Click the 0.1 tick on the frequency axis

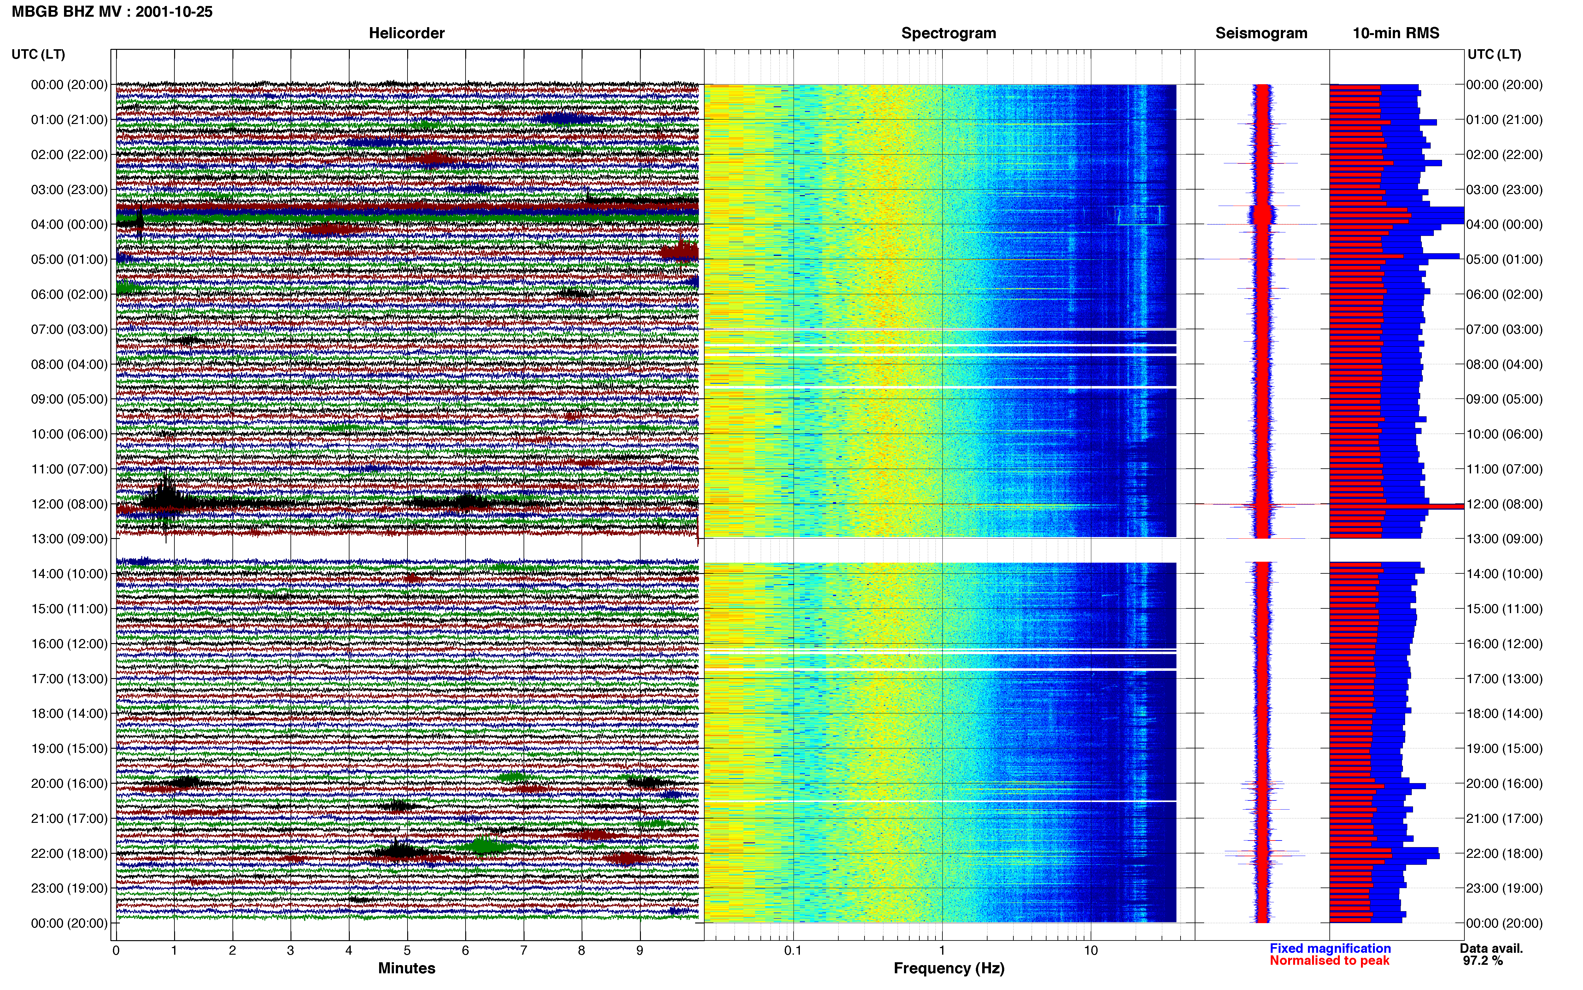pyautogui.click(x=793, y=951)
